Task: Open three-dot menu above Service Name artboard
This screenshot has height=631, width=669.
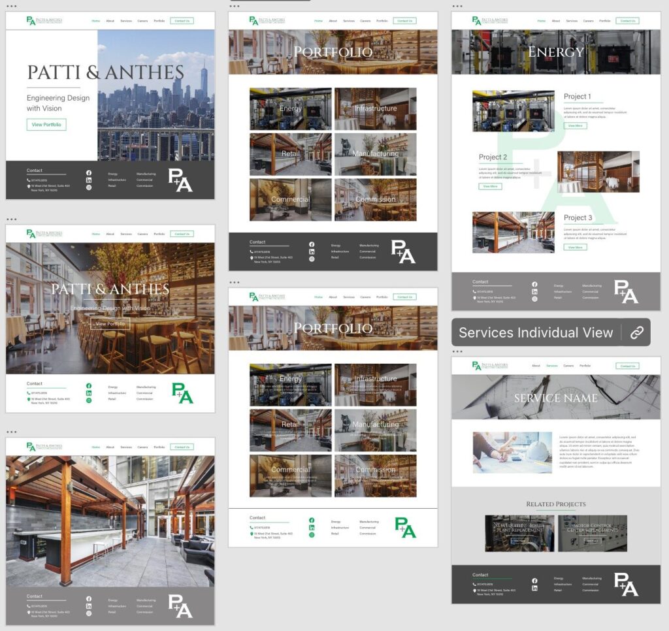Action: pyautogui.click(x=457, y=351)
